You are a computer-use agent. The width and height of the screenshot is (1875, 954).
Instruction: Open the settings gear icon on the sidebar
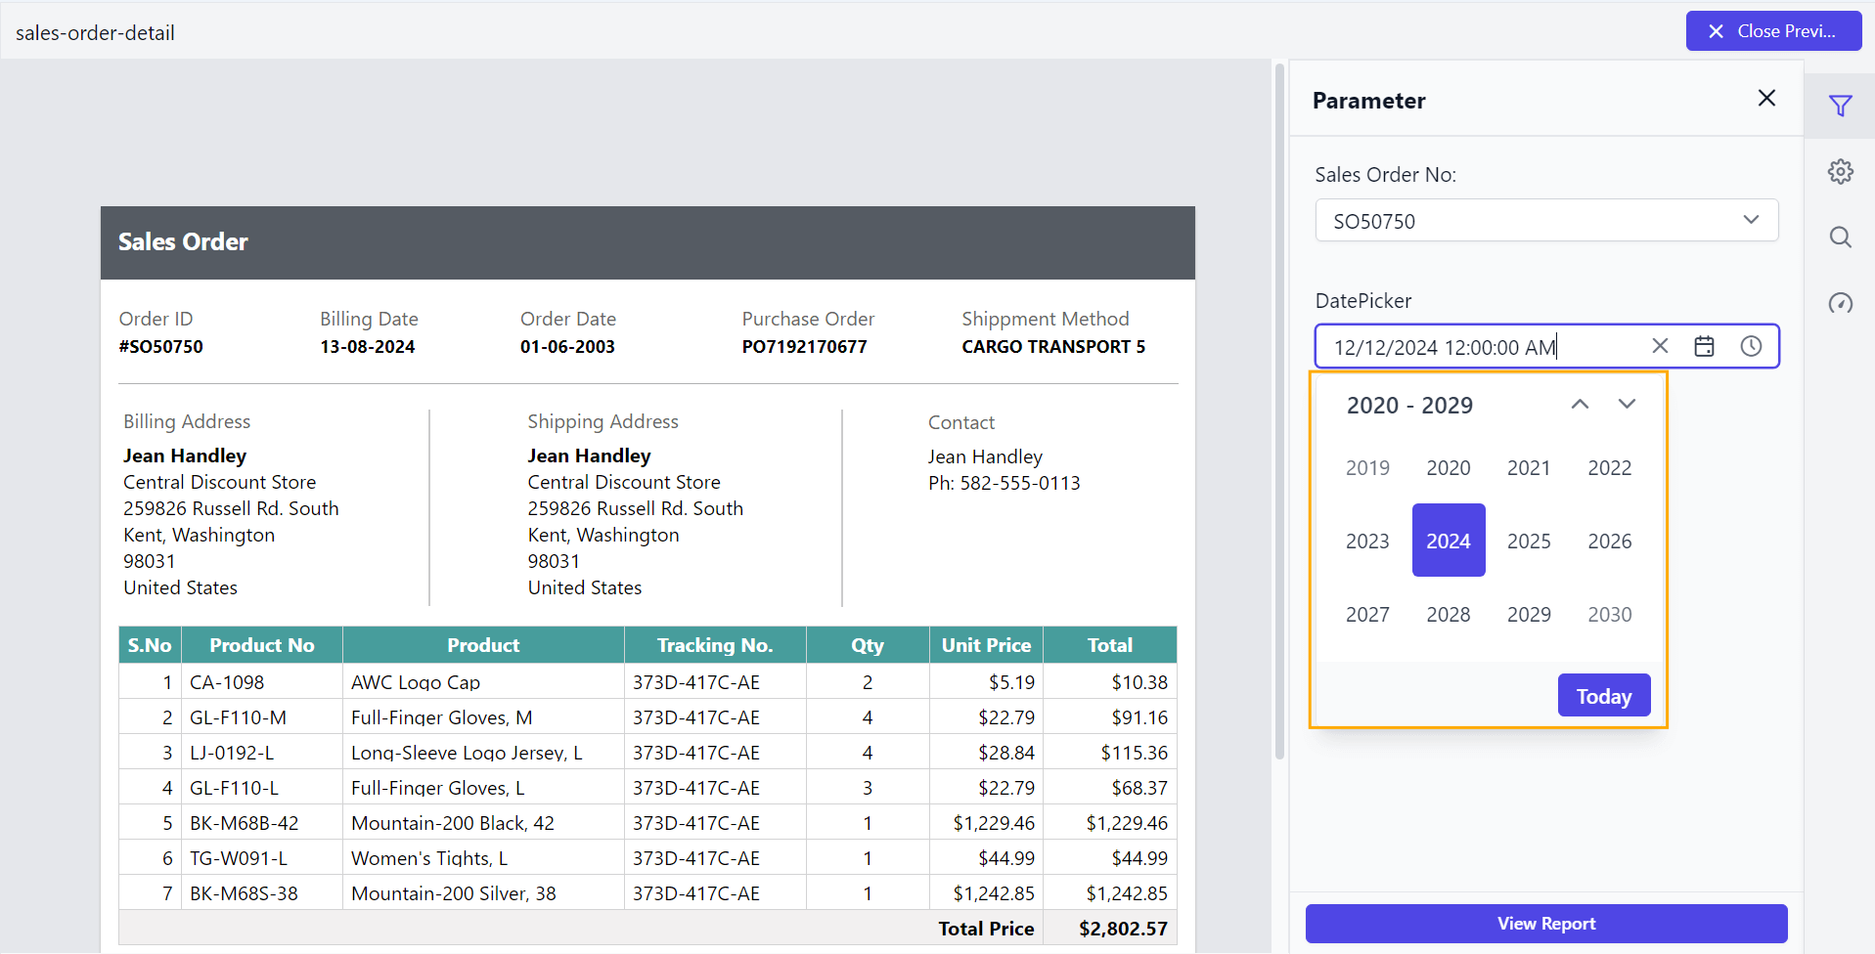tap(1842, 171)
